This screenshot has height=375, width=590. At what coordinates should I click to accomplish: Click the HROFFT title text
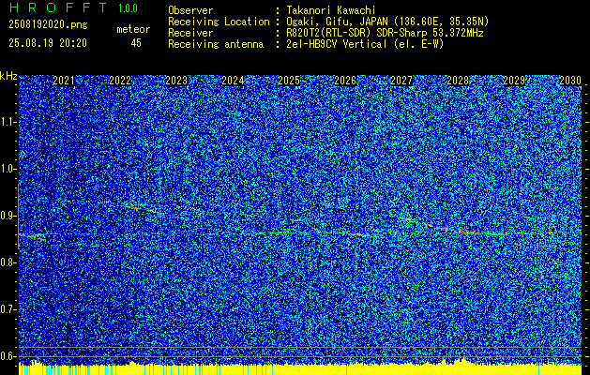58,7
